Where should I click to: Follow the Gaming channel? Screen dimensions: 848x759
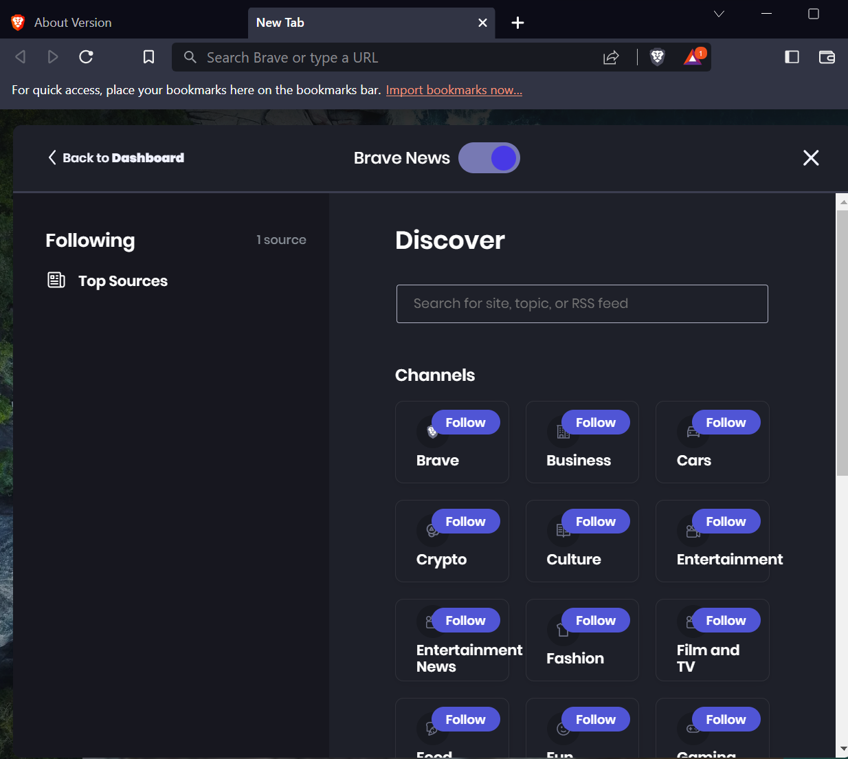coord(726,719)
